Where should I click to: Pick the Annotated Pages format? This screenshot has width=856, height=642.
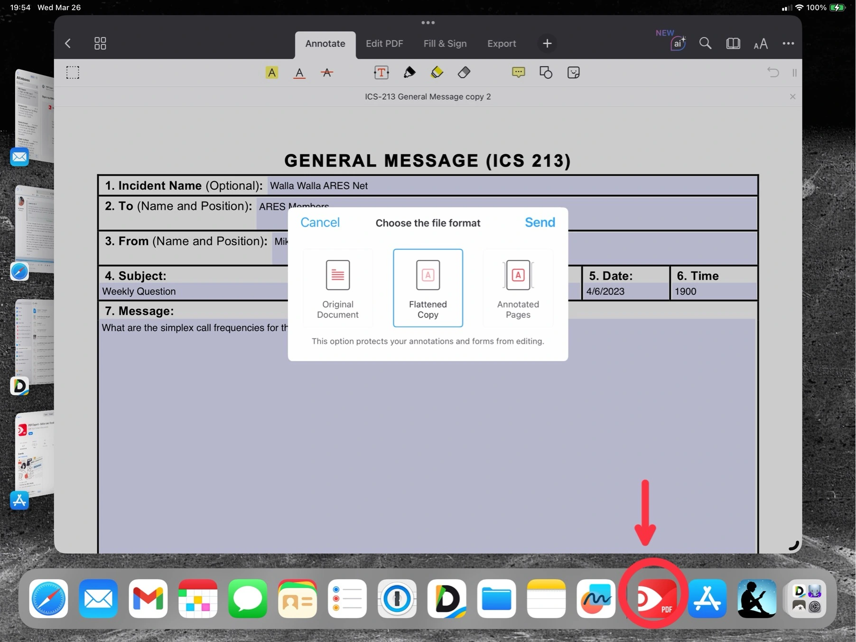[518, 288]
